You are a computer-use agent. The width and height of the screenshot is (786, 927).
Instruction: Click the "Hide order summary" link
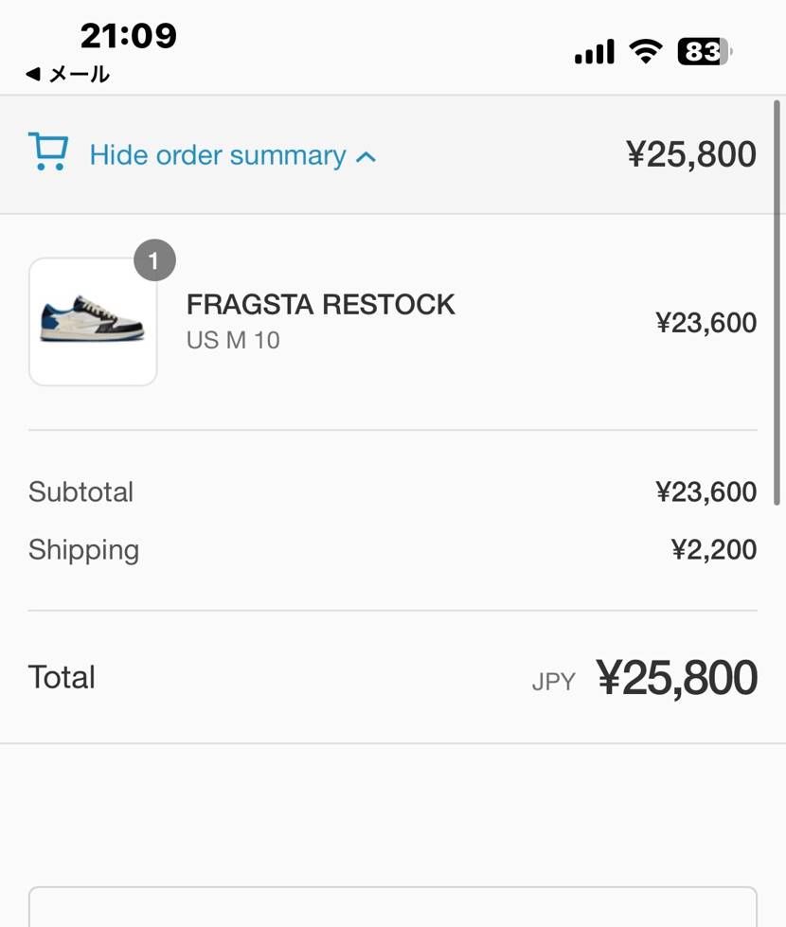click(x=218, y=155)
